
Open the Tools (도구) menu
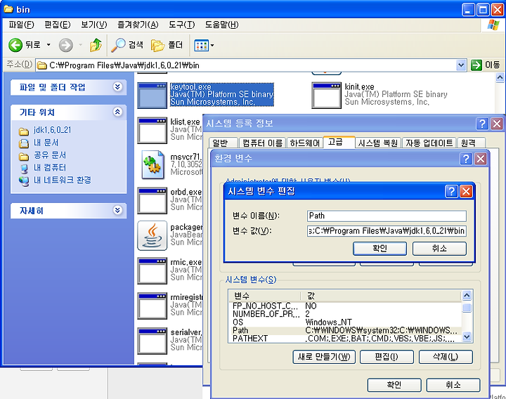pos(182,25)
